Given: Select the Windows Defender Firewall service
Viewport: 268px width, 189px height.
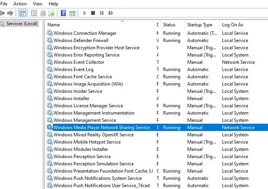Looking at the screenshot, I should pyautogui.click(x=81, y=40).
